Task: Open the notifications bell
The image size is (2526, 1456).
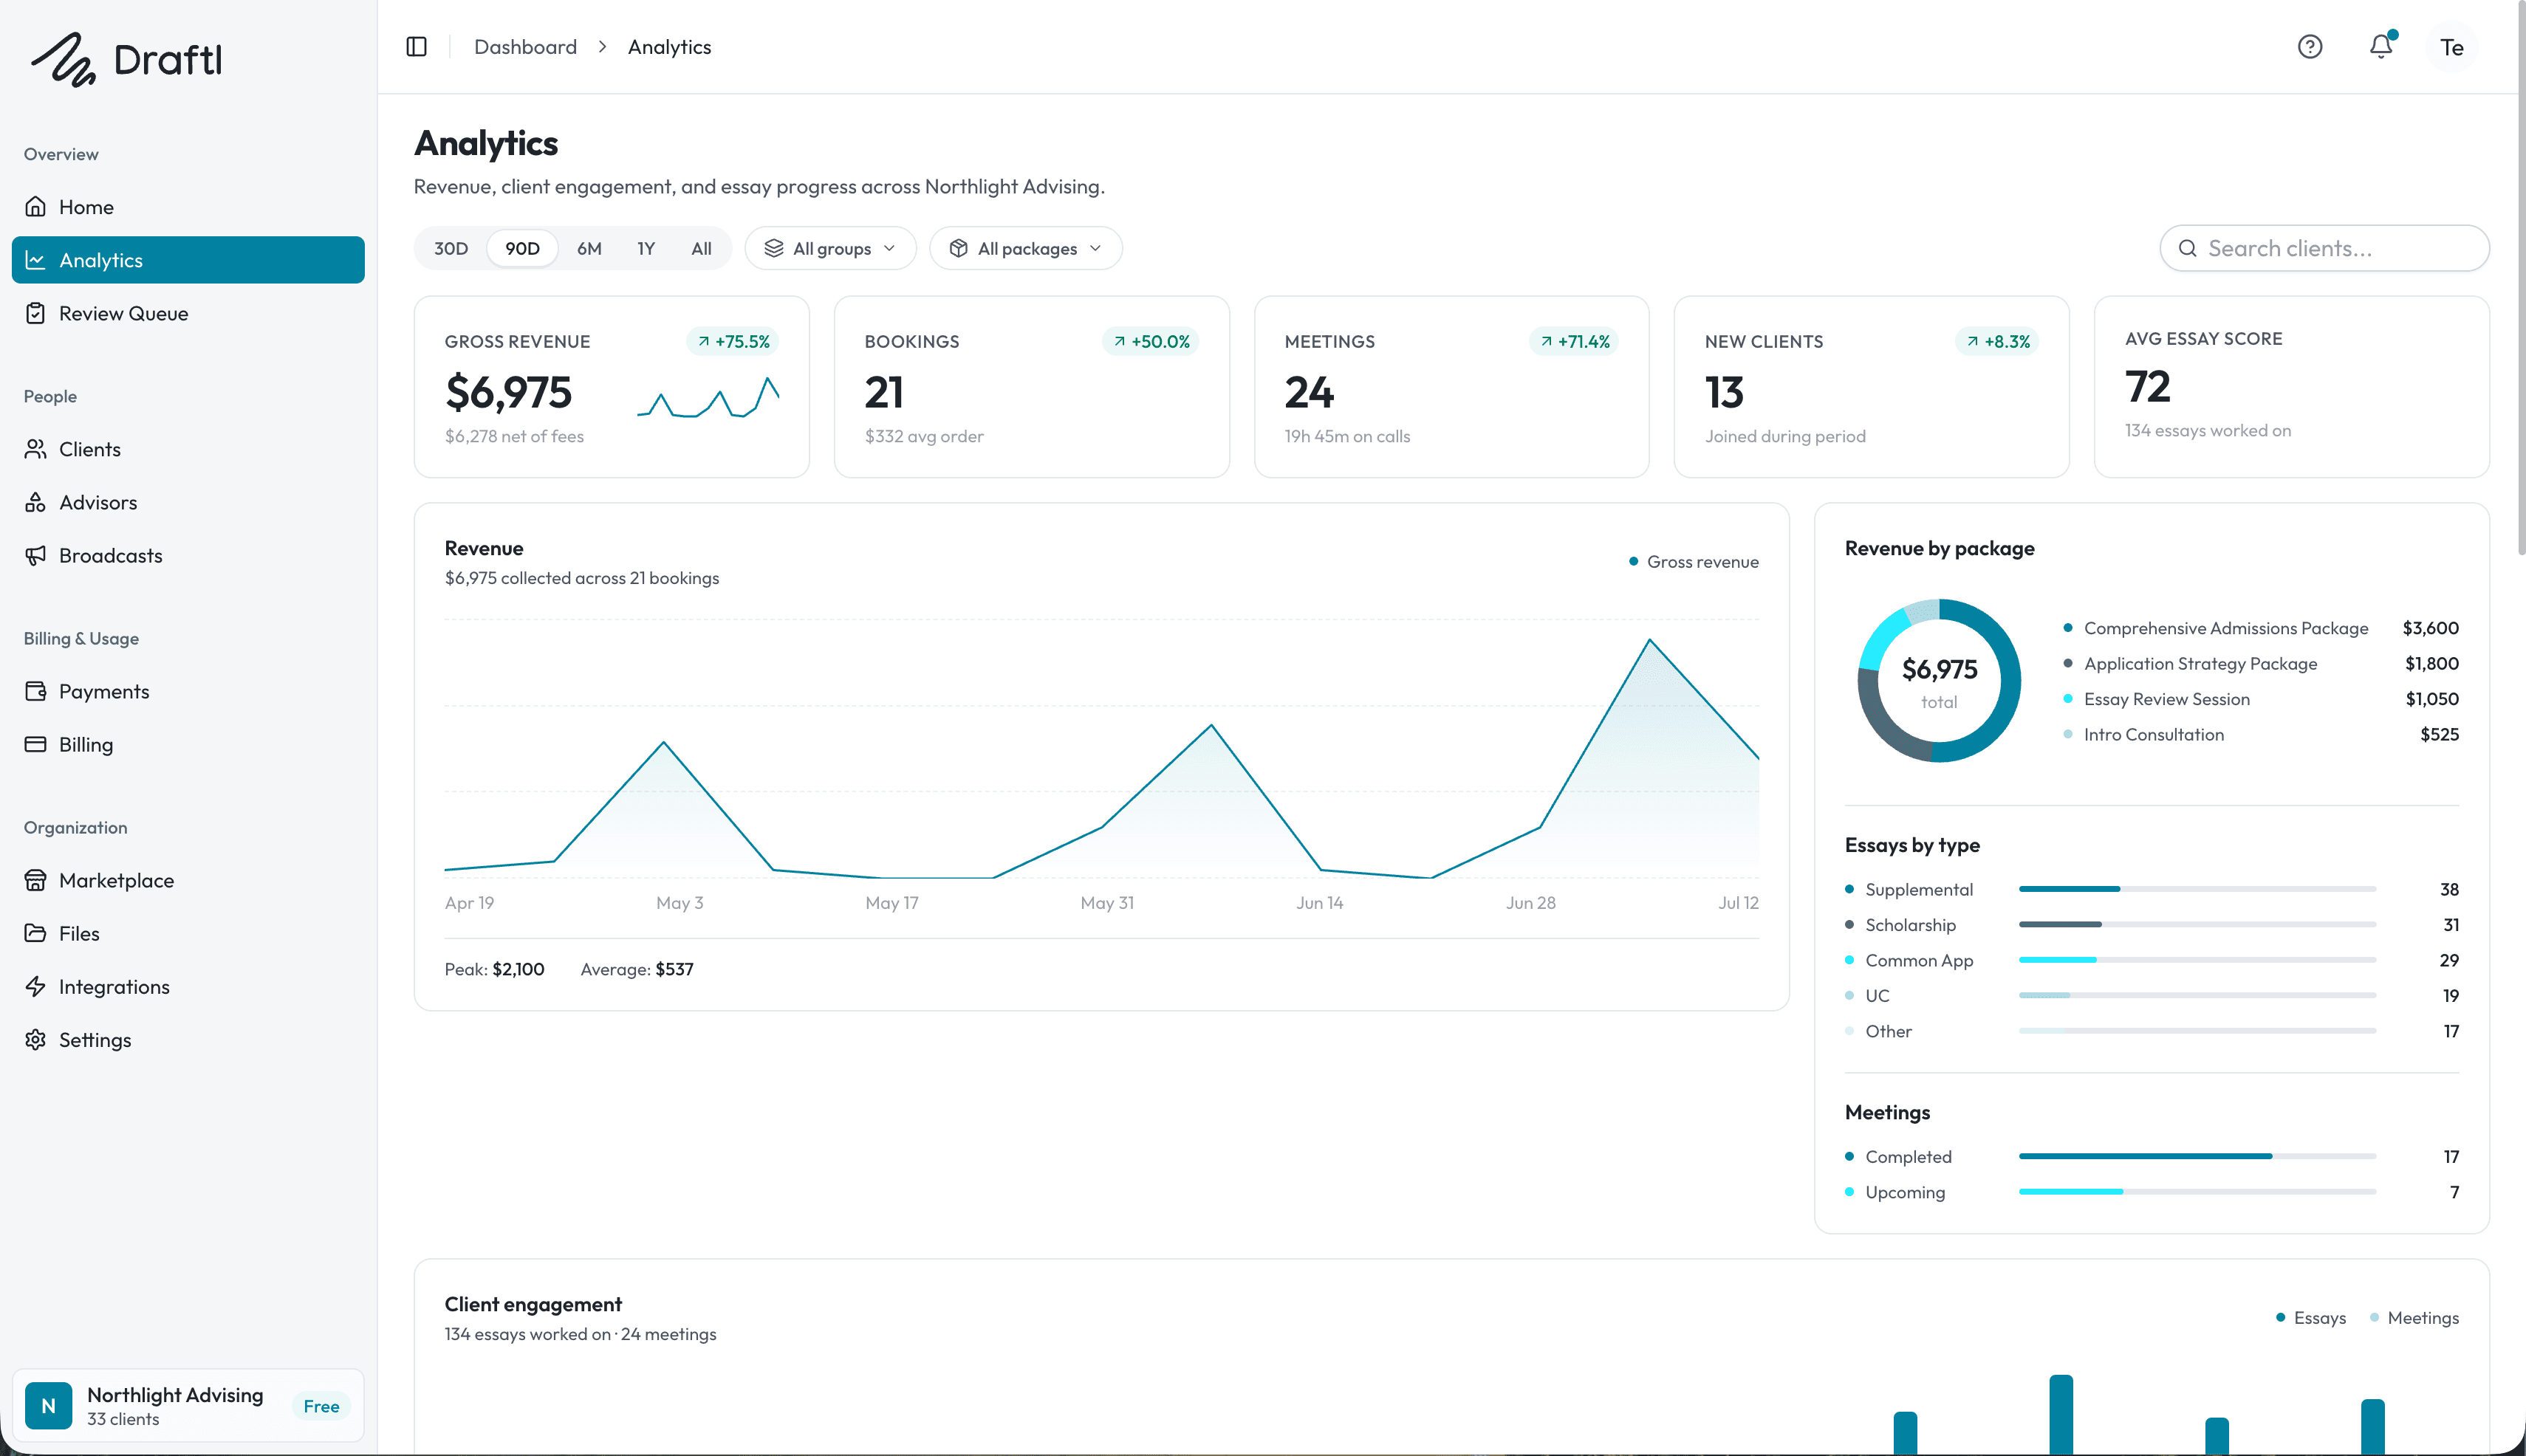Action: pos(2381,47)
